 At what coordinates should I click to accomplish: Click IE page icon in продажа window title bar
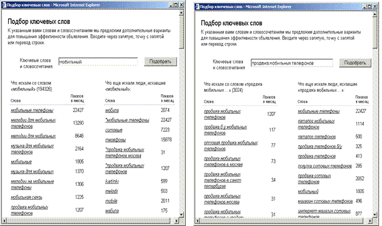click(x=197, y=6)
